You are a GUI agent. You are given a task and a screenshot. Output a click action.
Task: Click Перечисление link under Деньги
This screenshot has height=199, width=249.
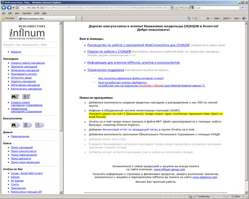[x=20, y=136]
